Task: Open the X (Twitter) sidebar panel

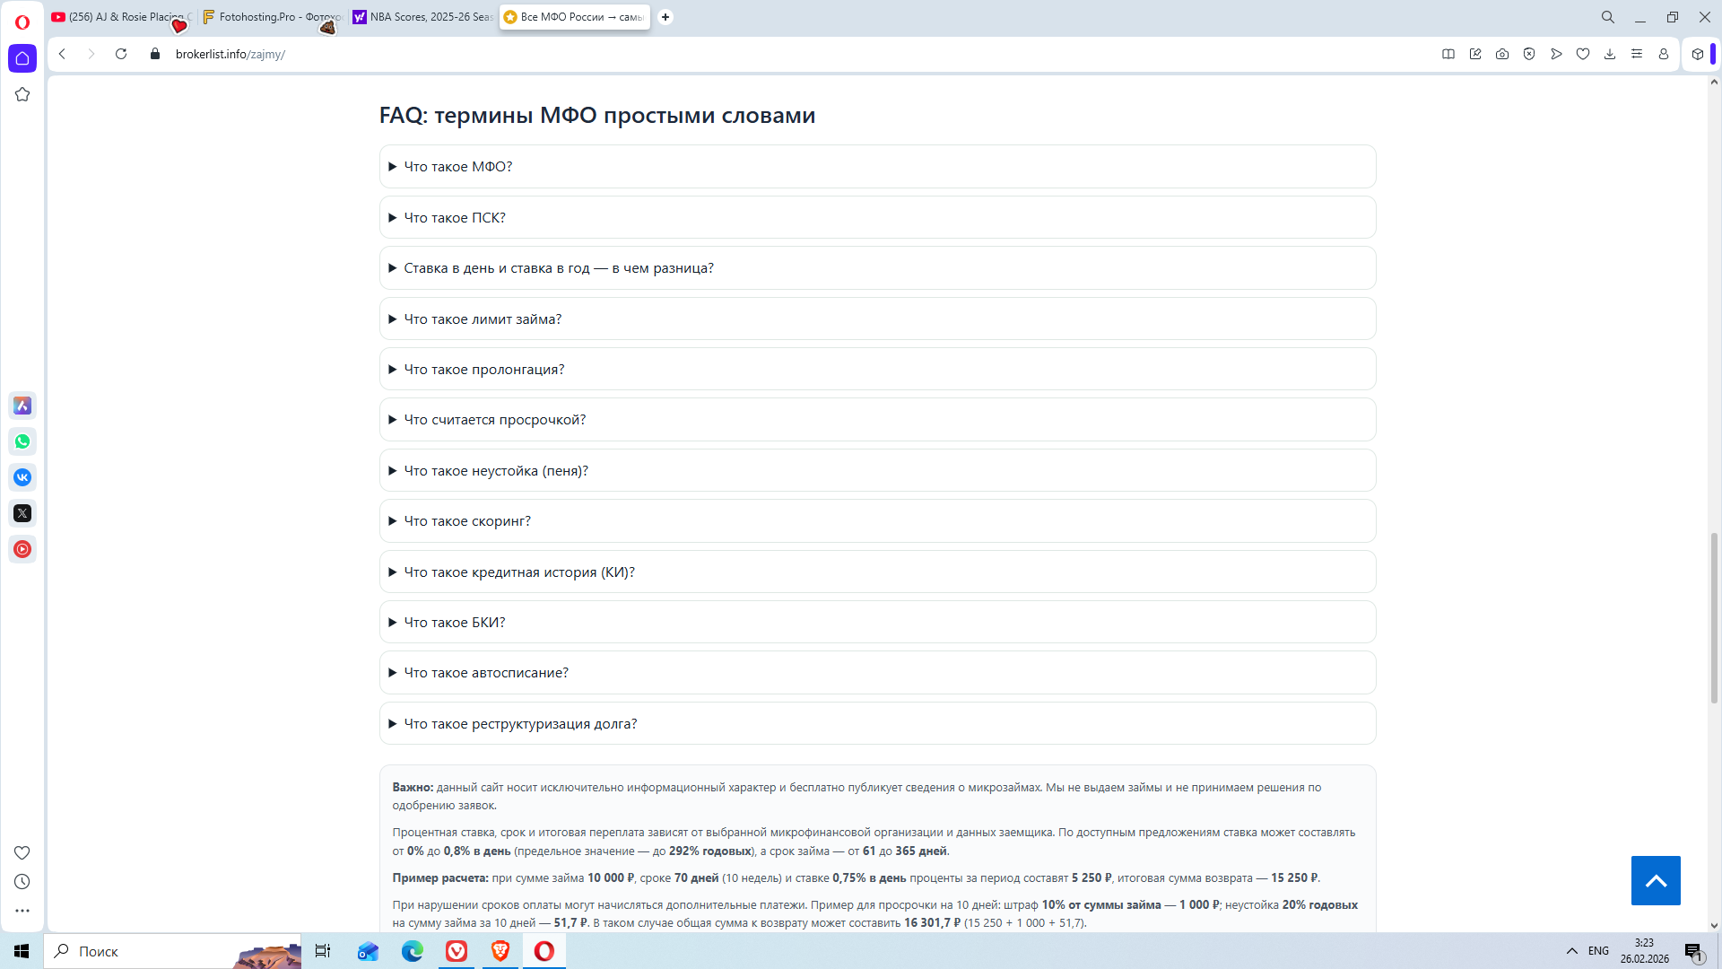Action: [x=22, y=513]
